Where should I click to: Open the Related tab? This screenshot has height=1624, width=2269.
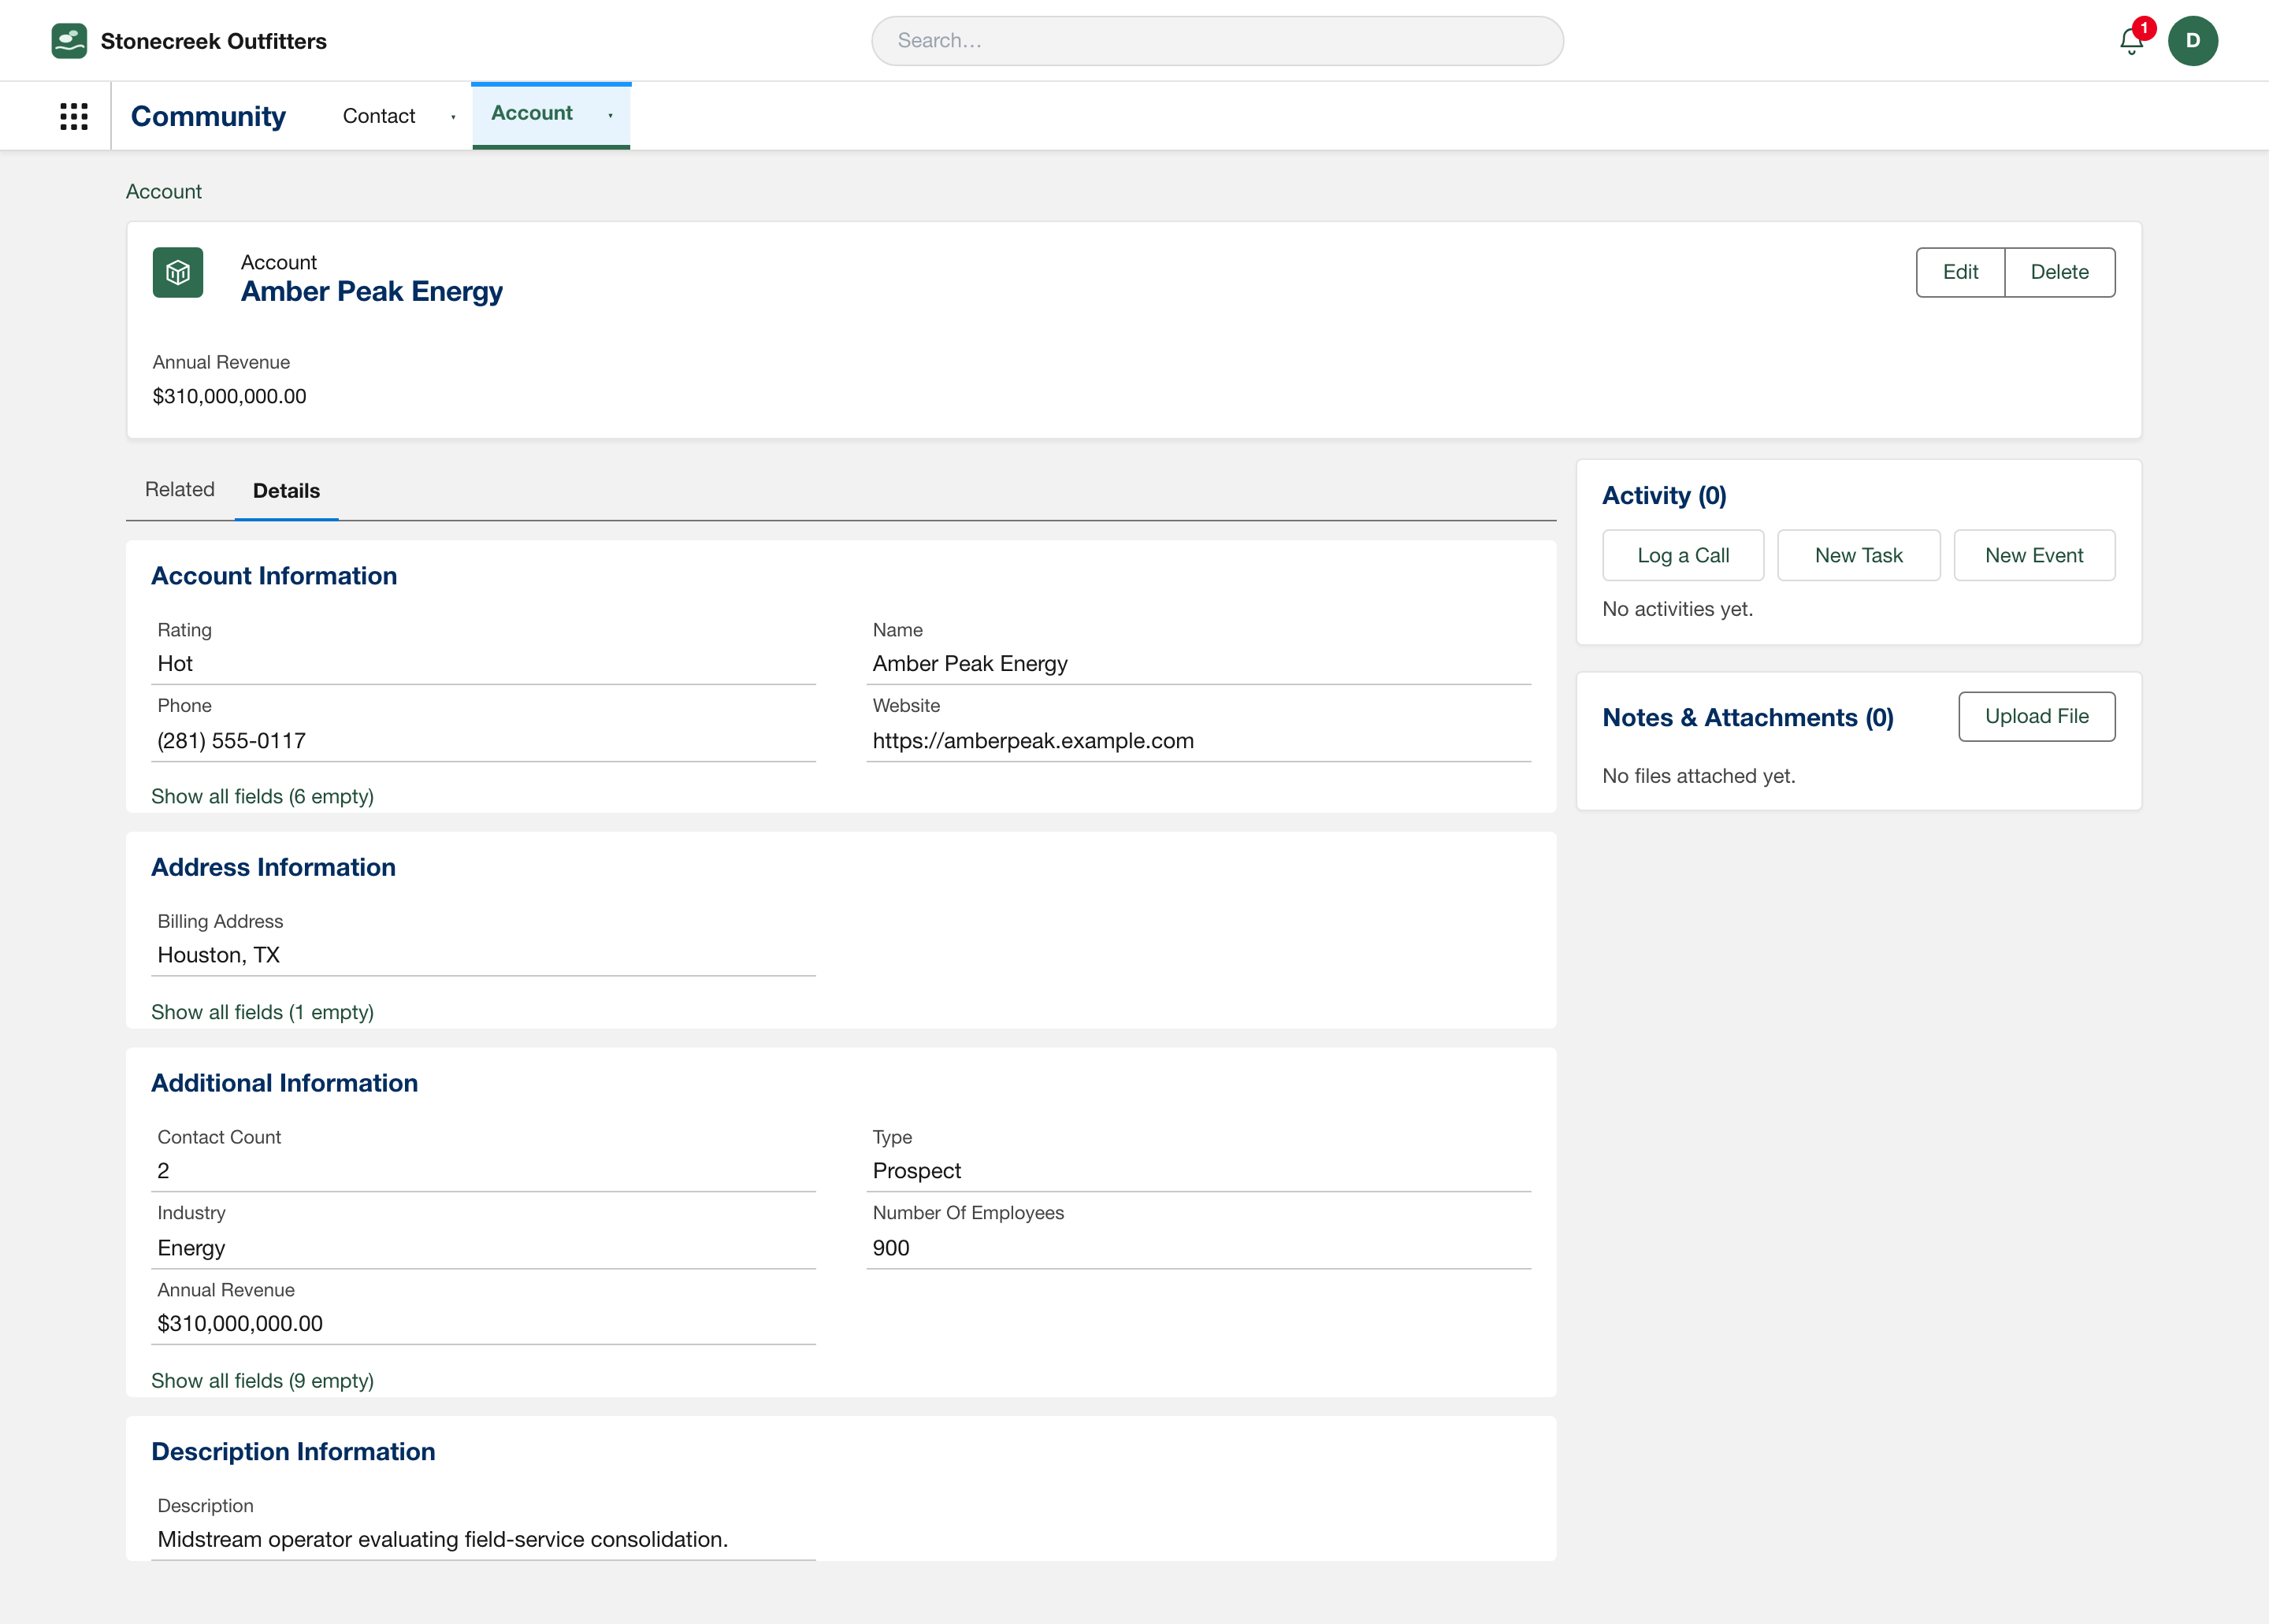180,489
